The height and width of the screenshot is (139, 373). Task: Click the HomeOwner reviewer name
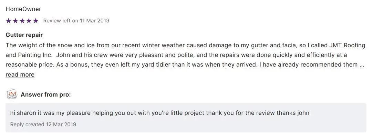(23, 9)
